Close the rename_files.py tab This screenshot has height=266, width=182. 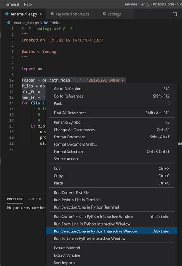(41, 14)
